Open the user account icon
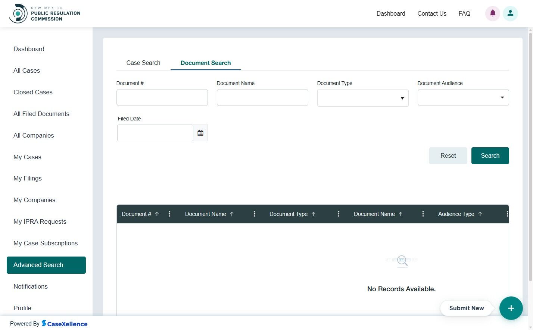 [510, 13]
